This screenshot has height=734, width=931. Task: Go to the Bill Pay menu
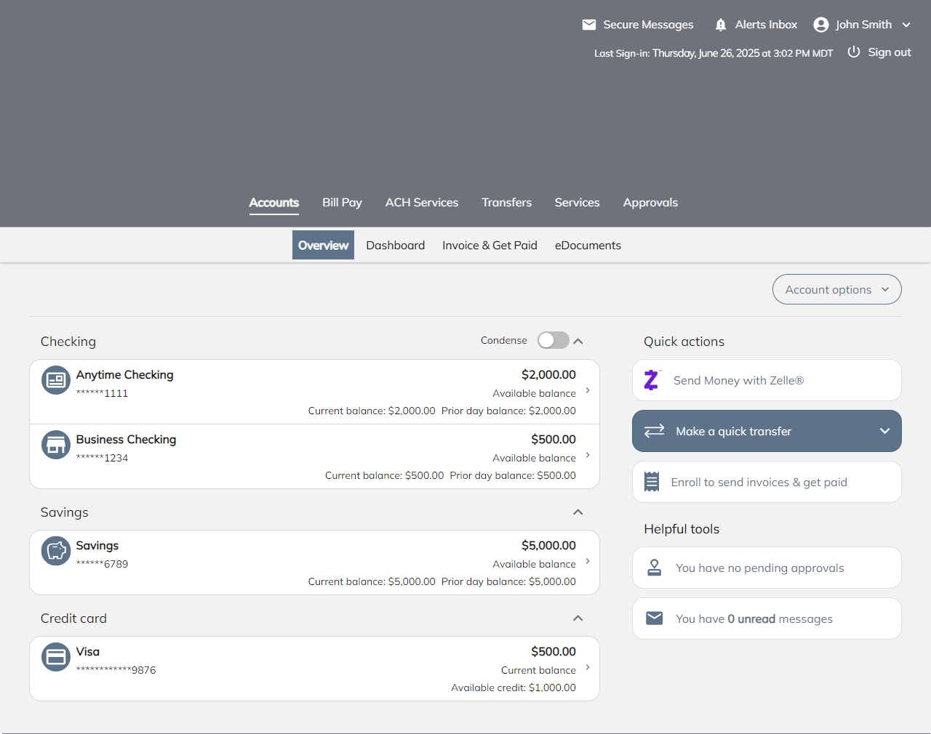point(342,203)
